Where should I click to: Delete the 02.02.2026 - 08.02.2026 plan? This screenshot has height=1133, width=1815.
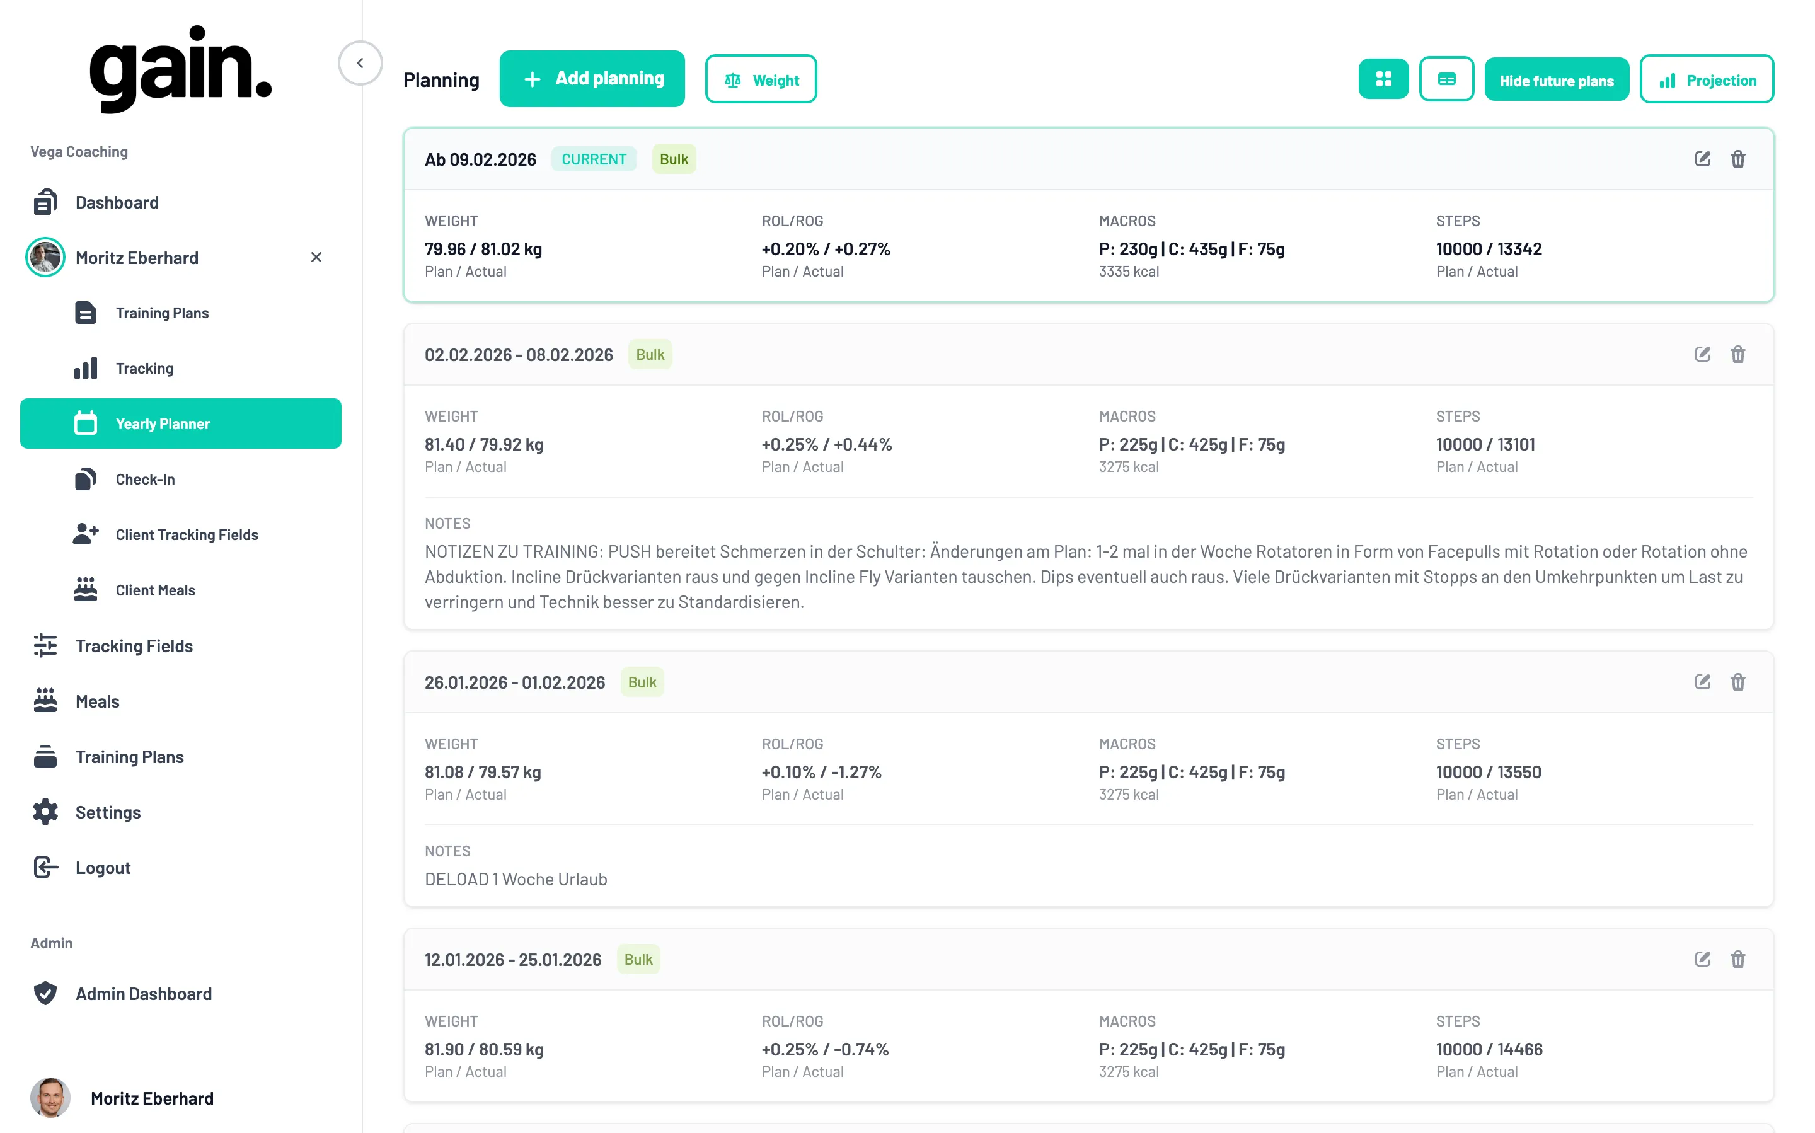[1737, 354]
